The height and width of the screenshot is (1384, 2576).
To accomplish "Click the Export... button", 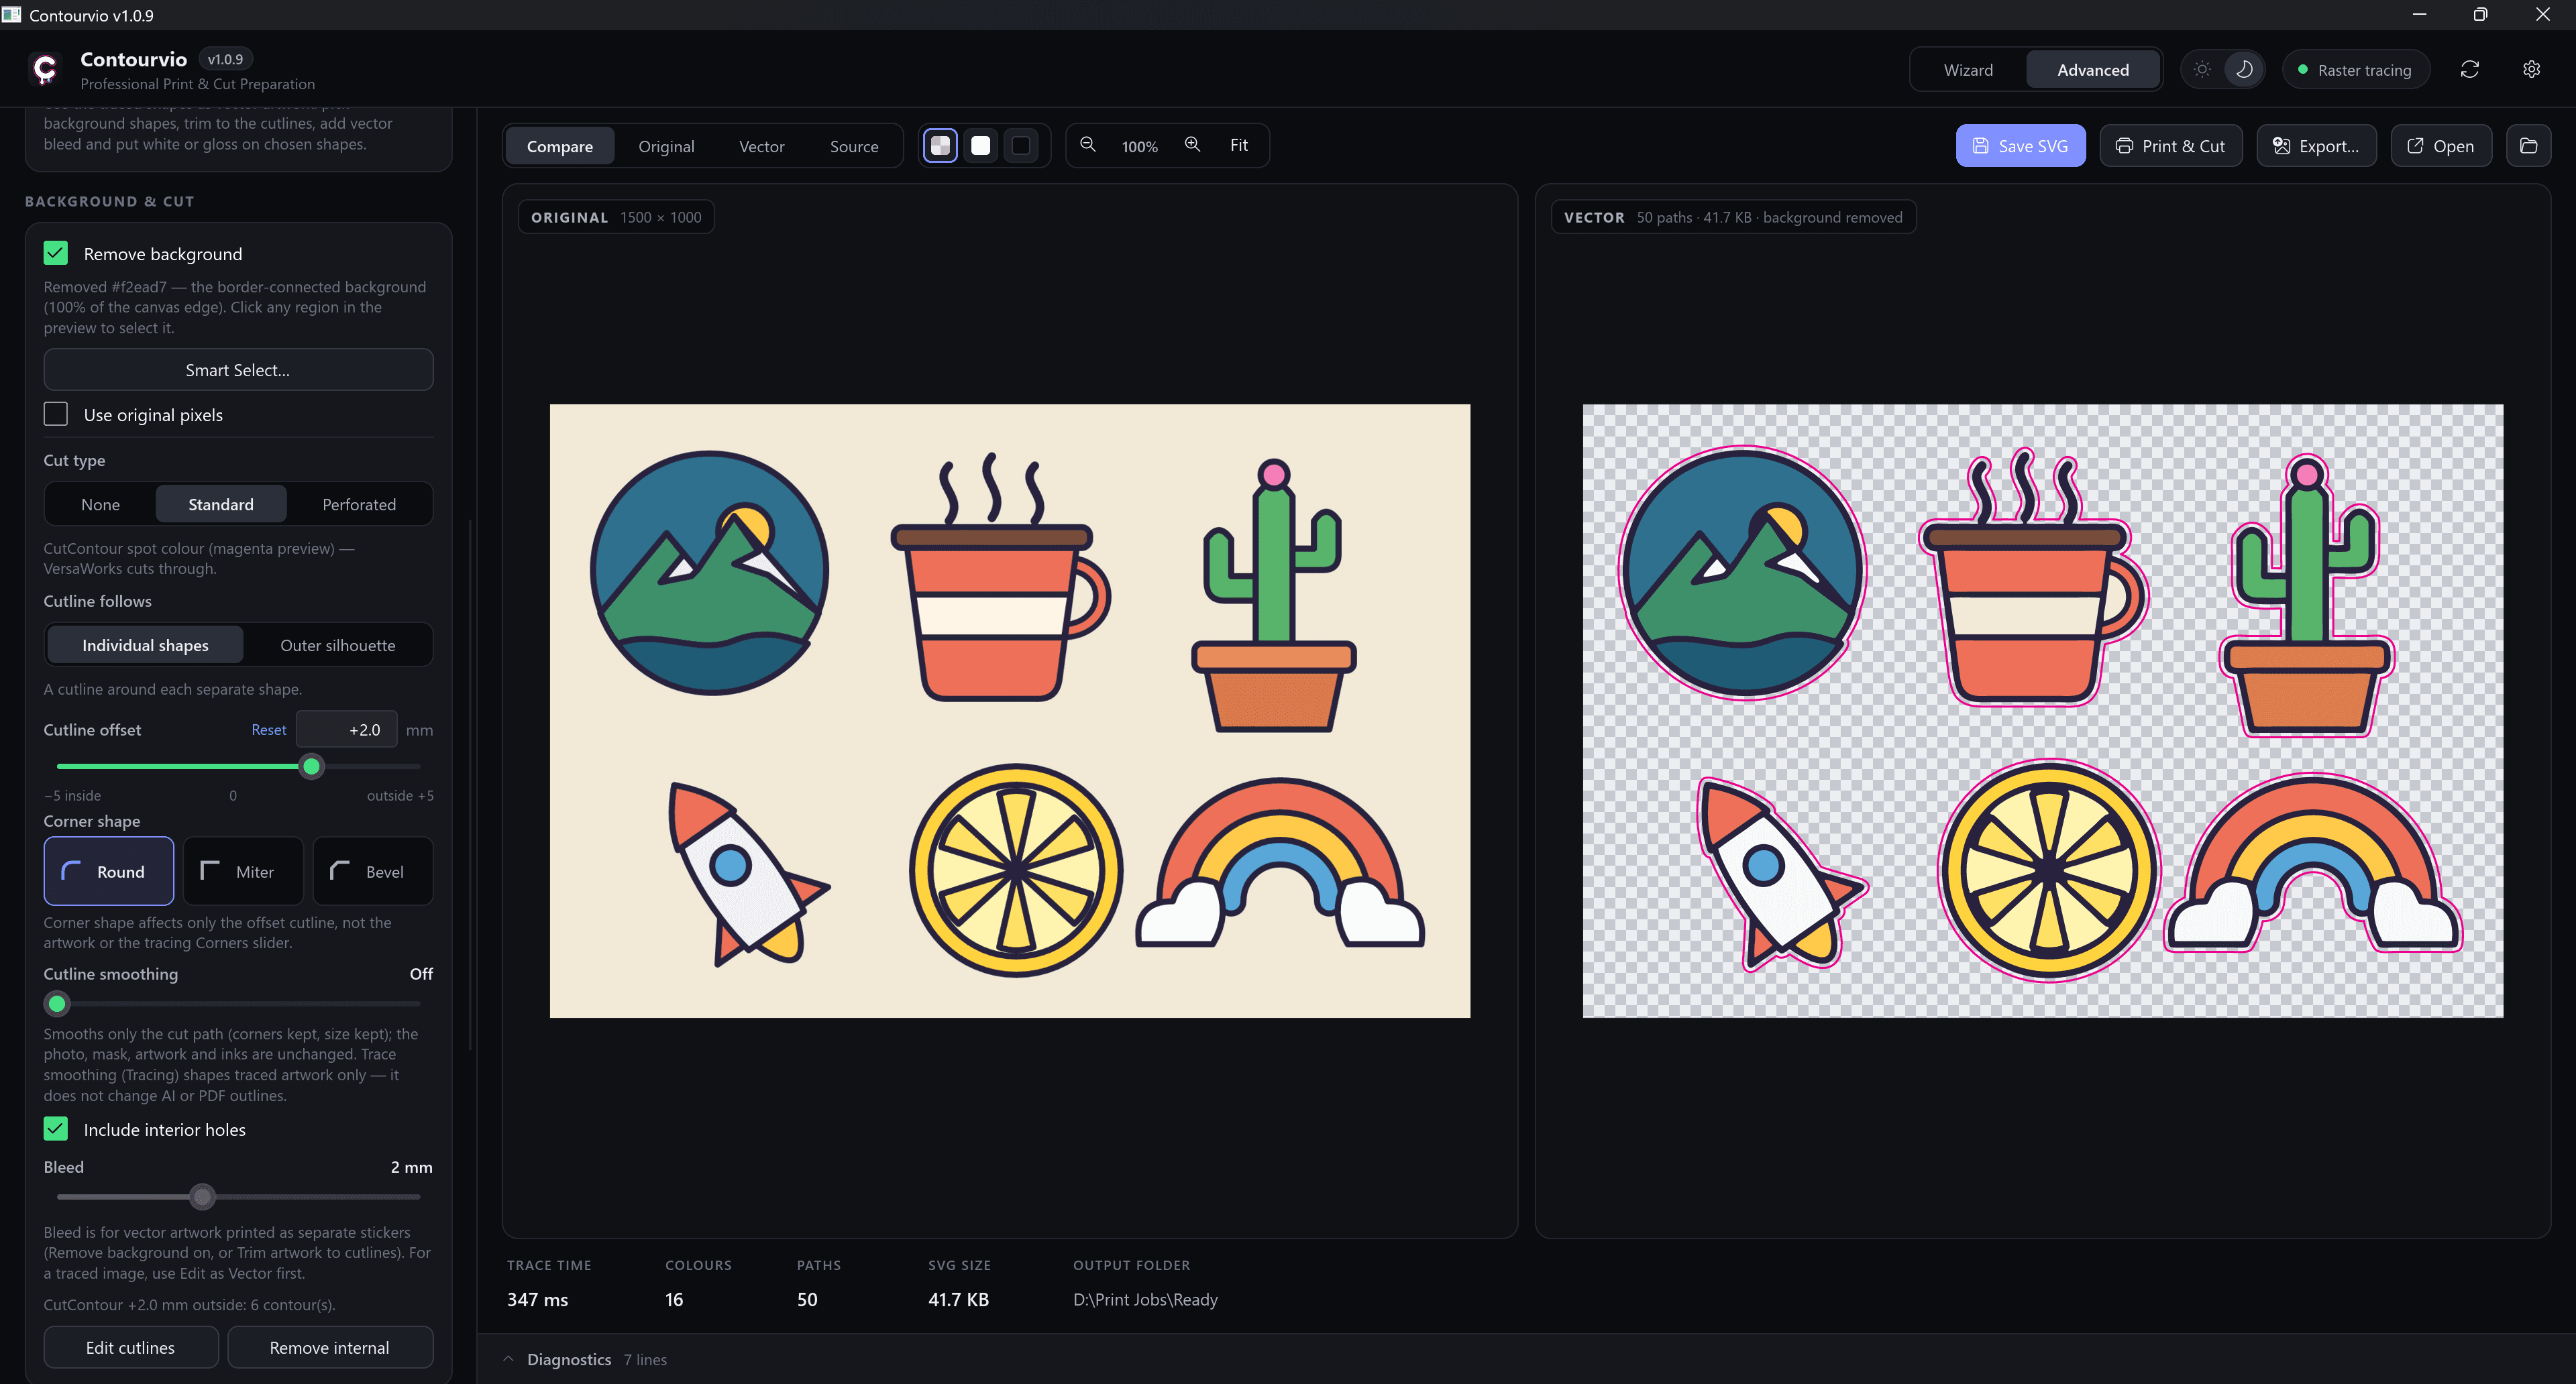I will coord(2316,146).
